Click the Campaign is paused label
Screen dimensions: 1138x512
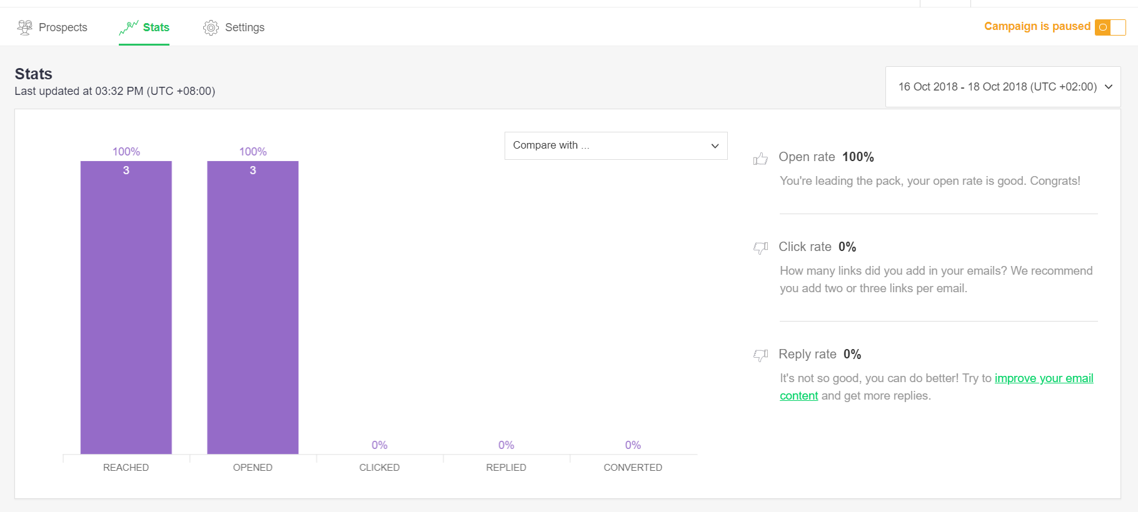(x=1037, y=26)
